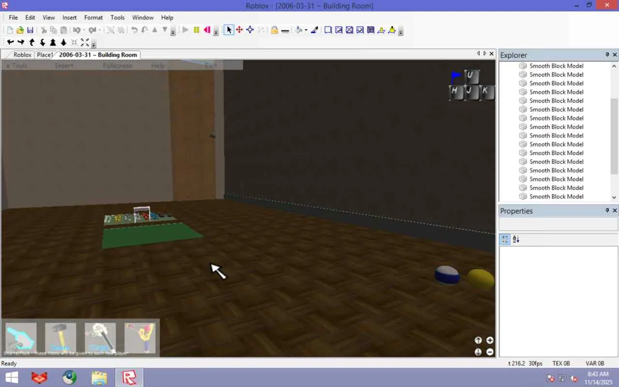Open the Window menu
The image size is (619, 387).
143,17
